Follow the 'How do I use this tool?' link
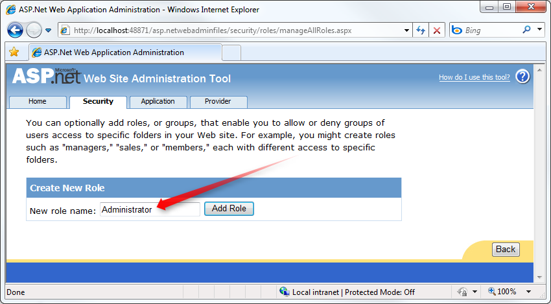The height and width of the screenshot is (304, 551). point(474,78)
